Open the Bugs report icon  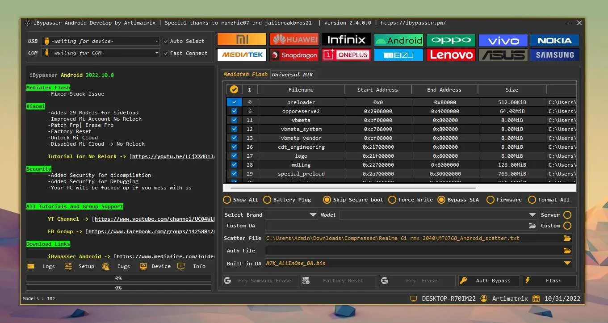106,266
